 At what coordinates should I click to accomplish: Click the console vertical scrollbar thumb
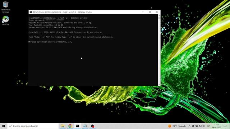pyautogui.click(x=159, y=18)
